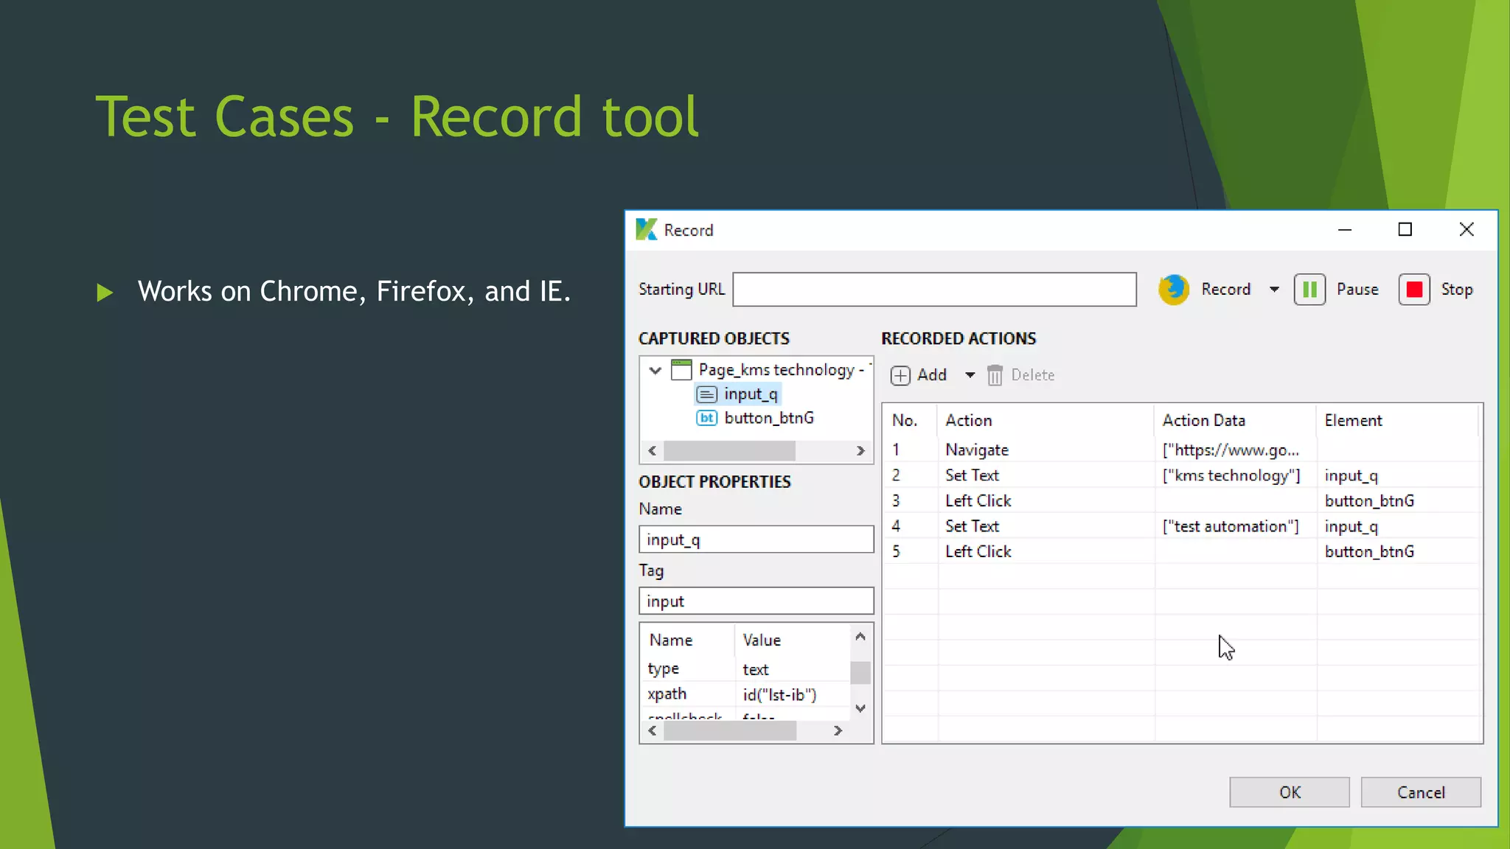
Task: Click the input_q text field icon
Action: click(706, 394)
